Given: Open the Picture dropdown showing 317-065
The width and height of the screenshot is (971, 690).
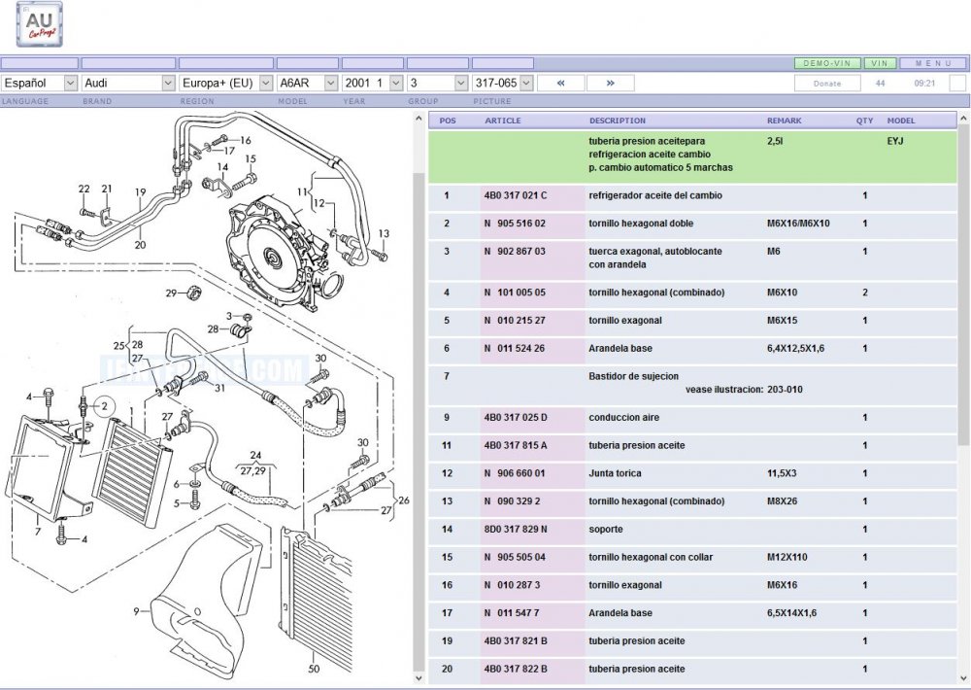Looking at the screenshot, I should pos(503,84).
